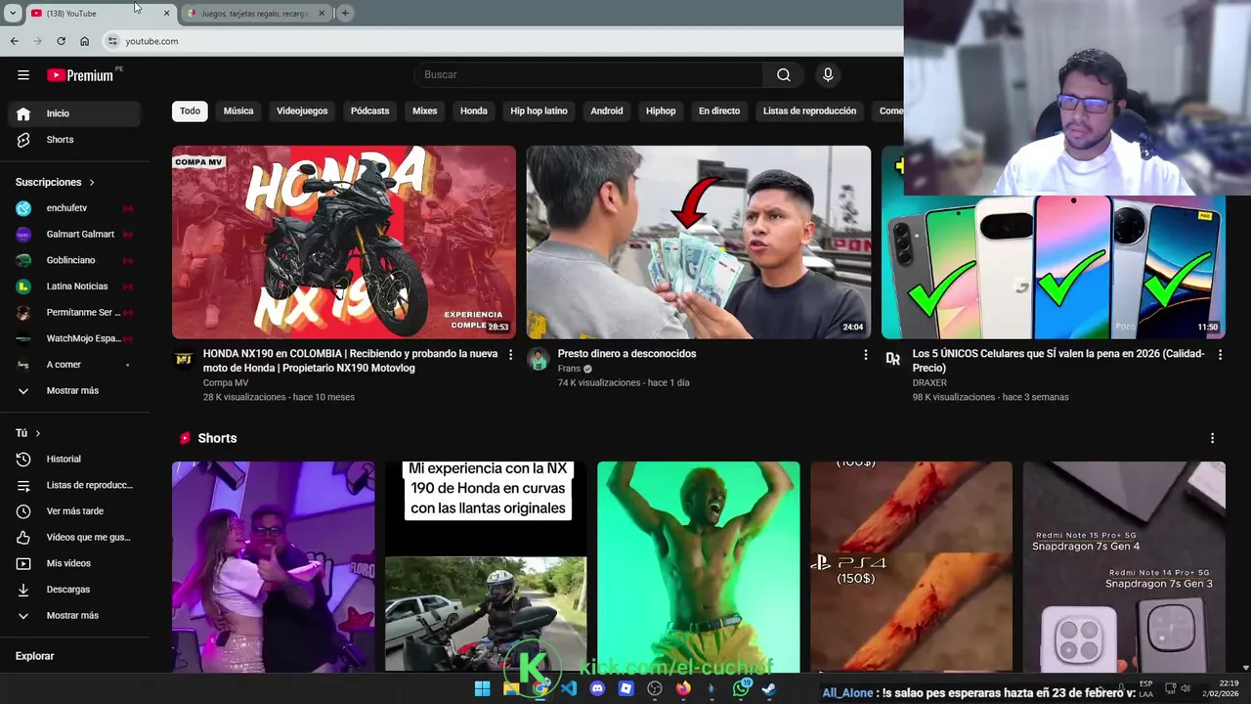The width and height of the screenshot is (1251, 704).
Task: Play the Honda NX190 video thumbnail
Action: [x=344, y=242]
